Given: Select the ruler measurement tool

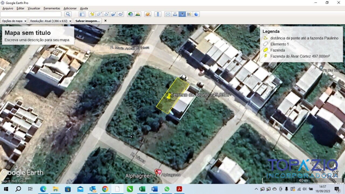Looking at the screenshot, I should coord(158,14).
